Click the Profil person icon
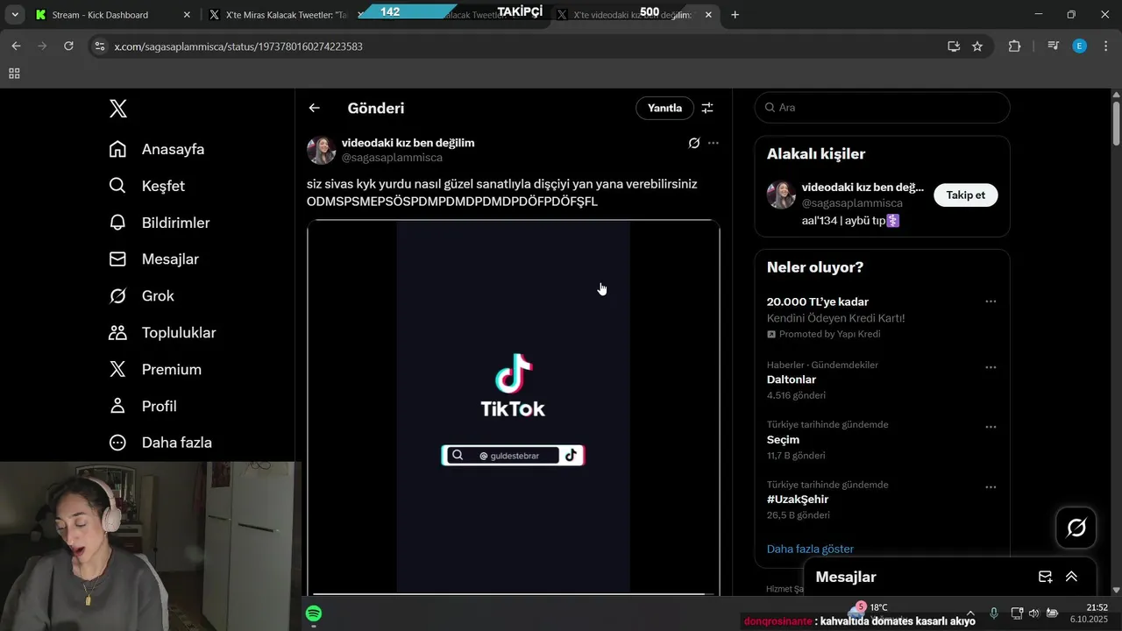Screen dimensions: 1122x631 [x=117, y=407]
